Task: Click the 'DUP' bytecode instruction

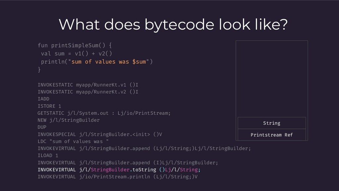Action: click(x=42, y=127)
